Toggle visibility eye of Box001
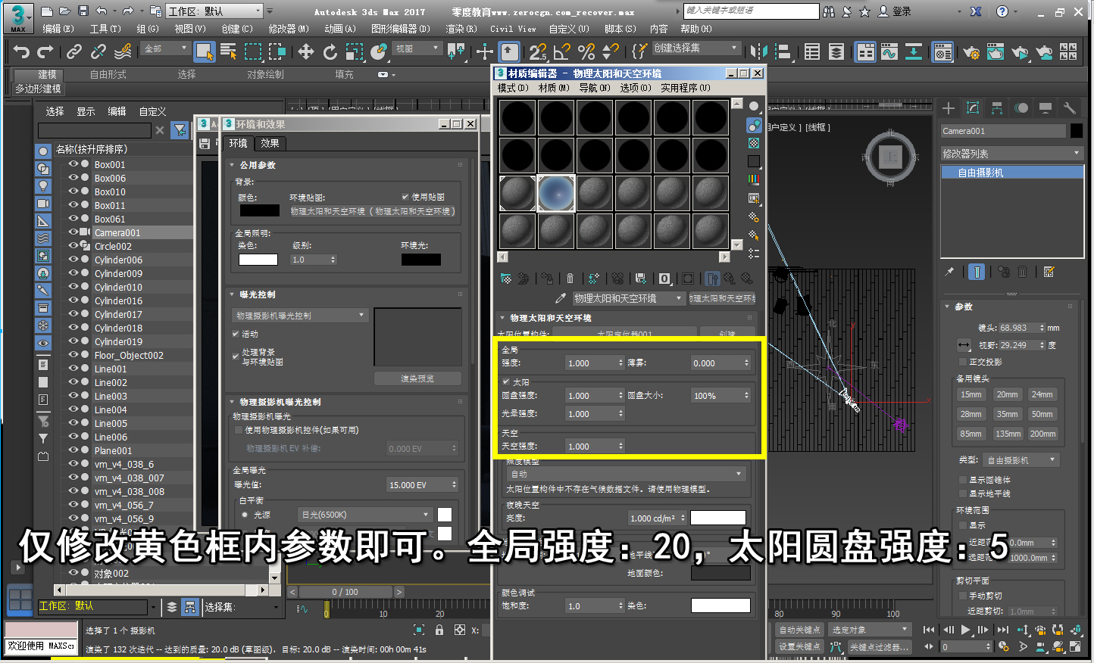The width and height of the screenshot is (1094, 663). [x=73, y=164]
